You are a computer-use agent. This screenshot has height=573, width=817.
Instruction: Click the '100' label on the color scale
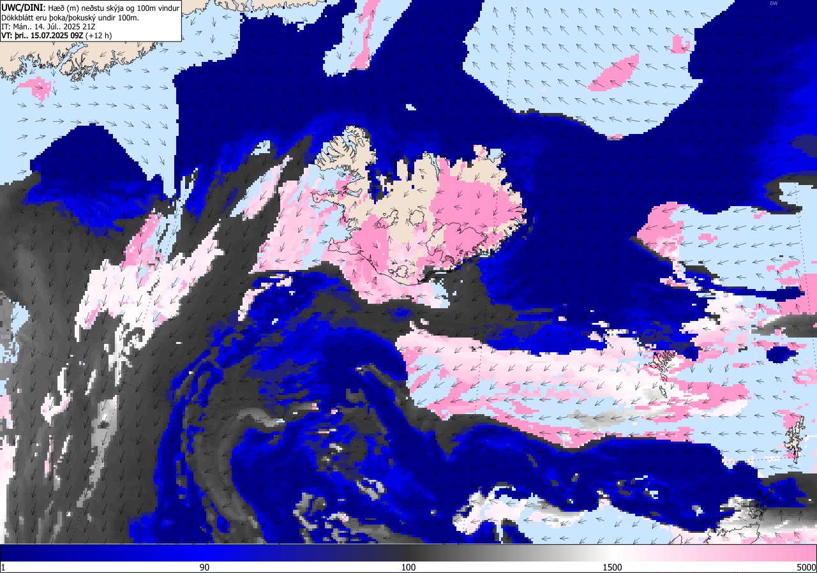pos(408,567)
